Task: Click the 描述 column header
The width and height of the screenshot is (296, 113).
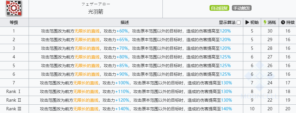Action: click(125, 22)
